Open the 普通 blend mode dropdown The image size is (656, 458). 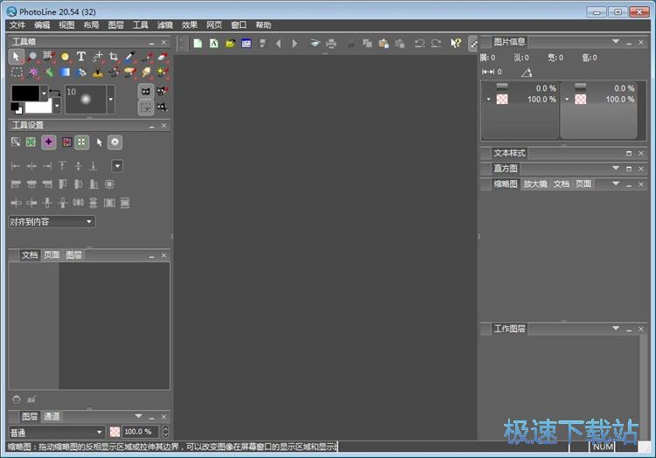57,432
